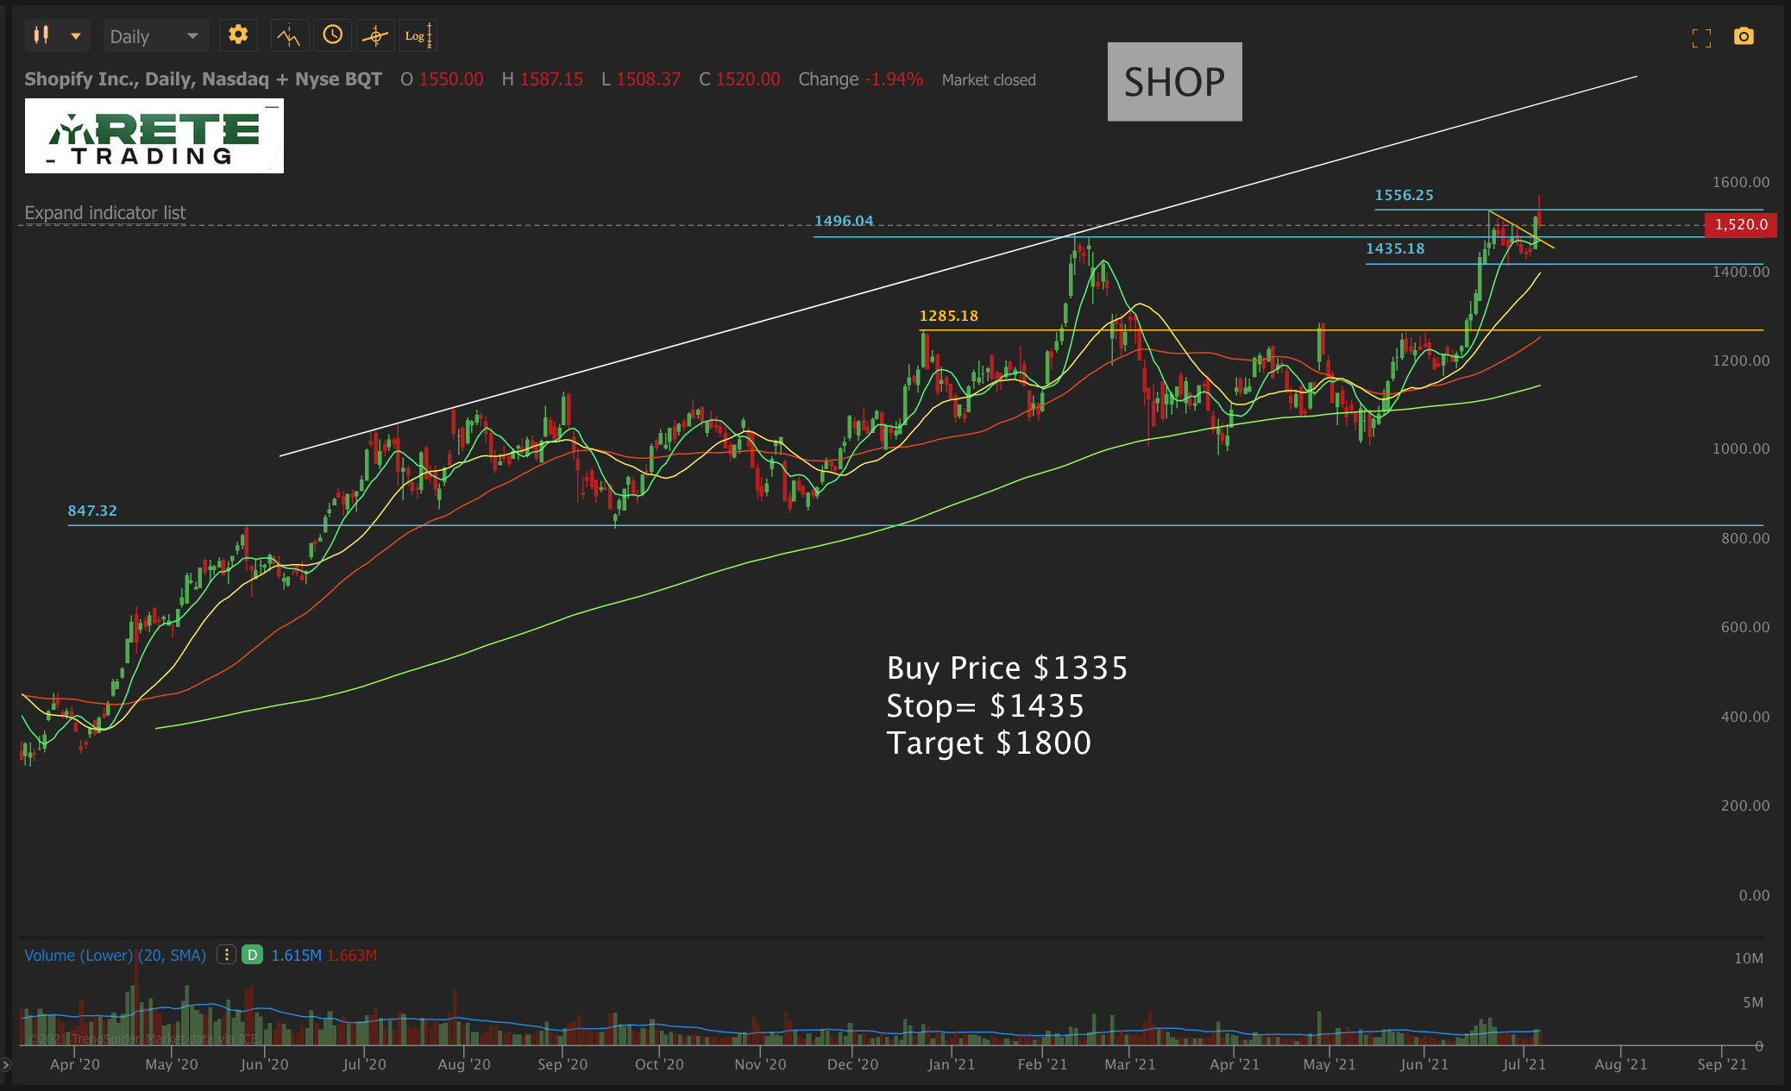Expand the left sidebar arrow at bottom-left
The width and height of the screenshot is (1791, 1091).
tap(6, 1065)
